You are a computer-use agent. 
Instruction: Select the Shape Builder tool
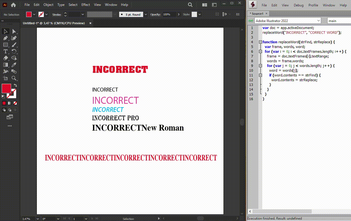(x=14, y=58)
